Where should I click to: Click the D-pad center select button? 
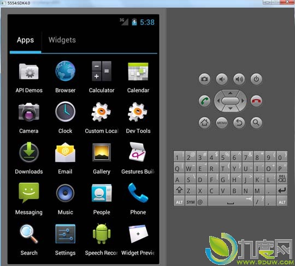231,101
